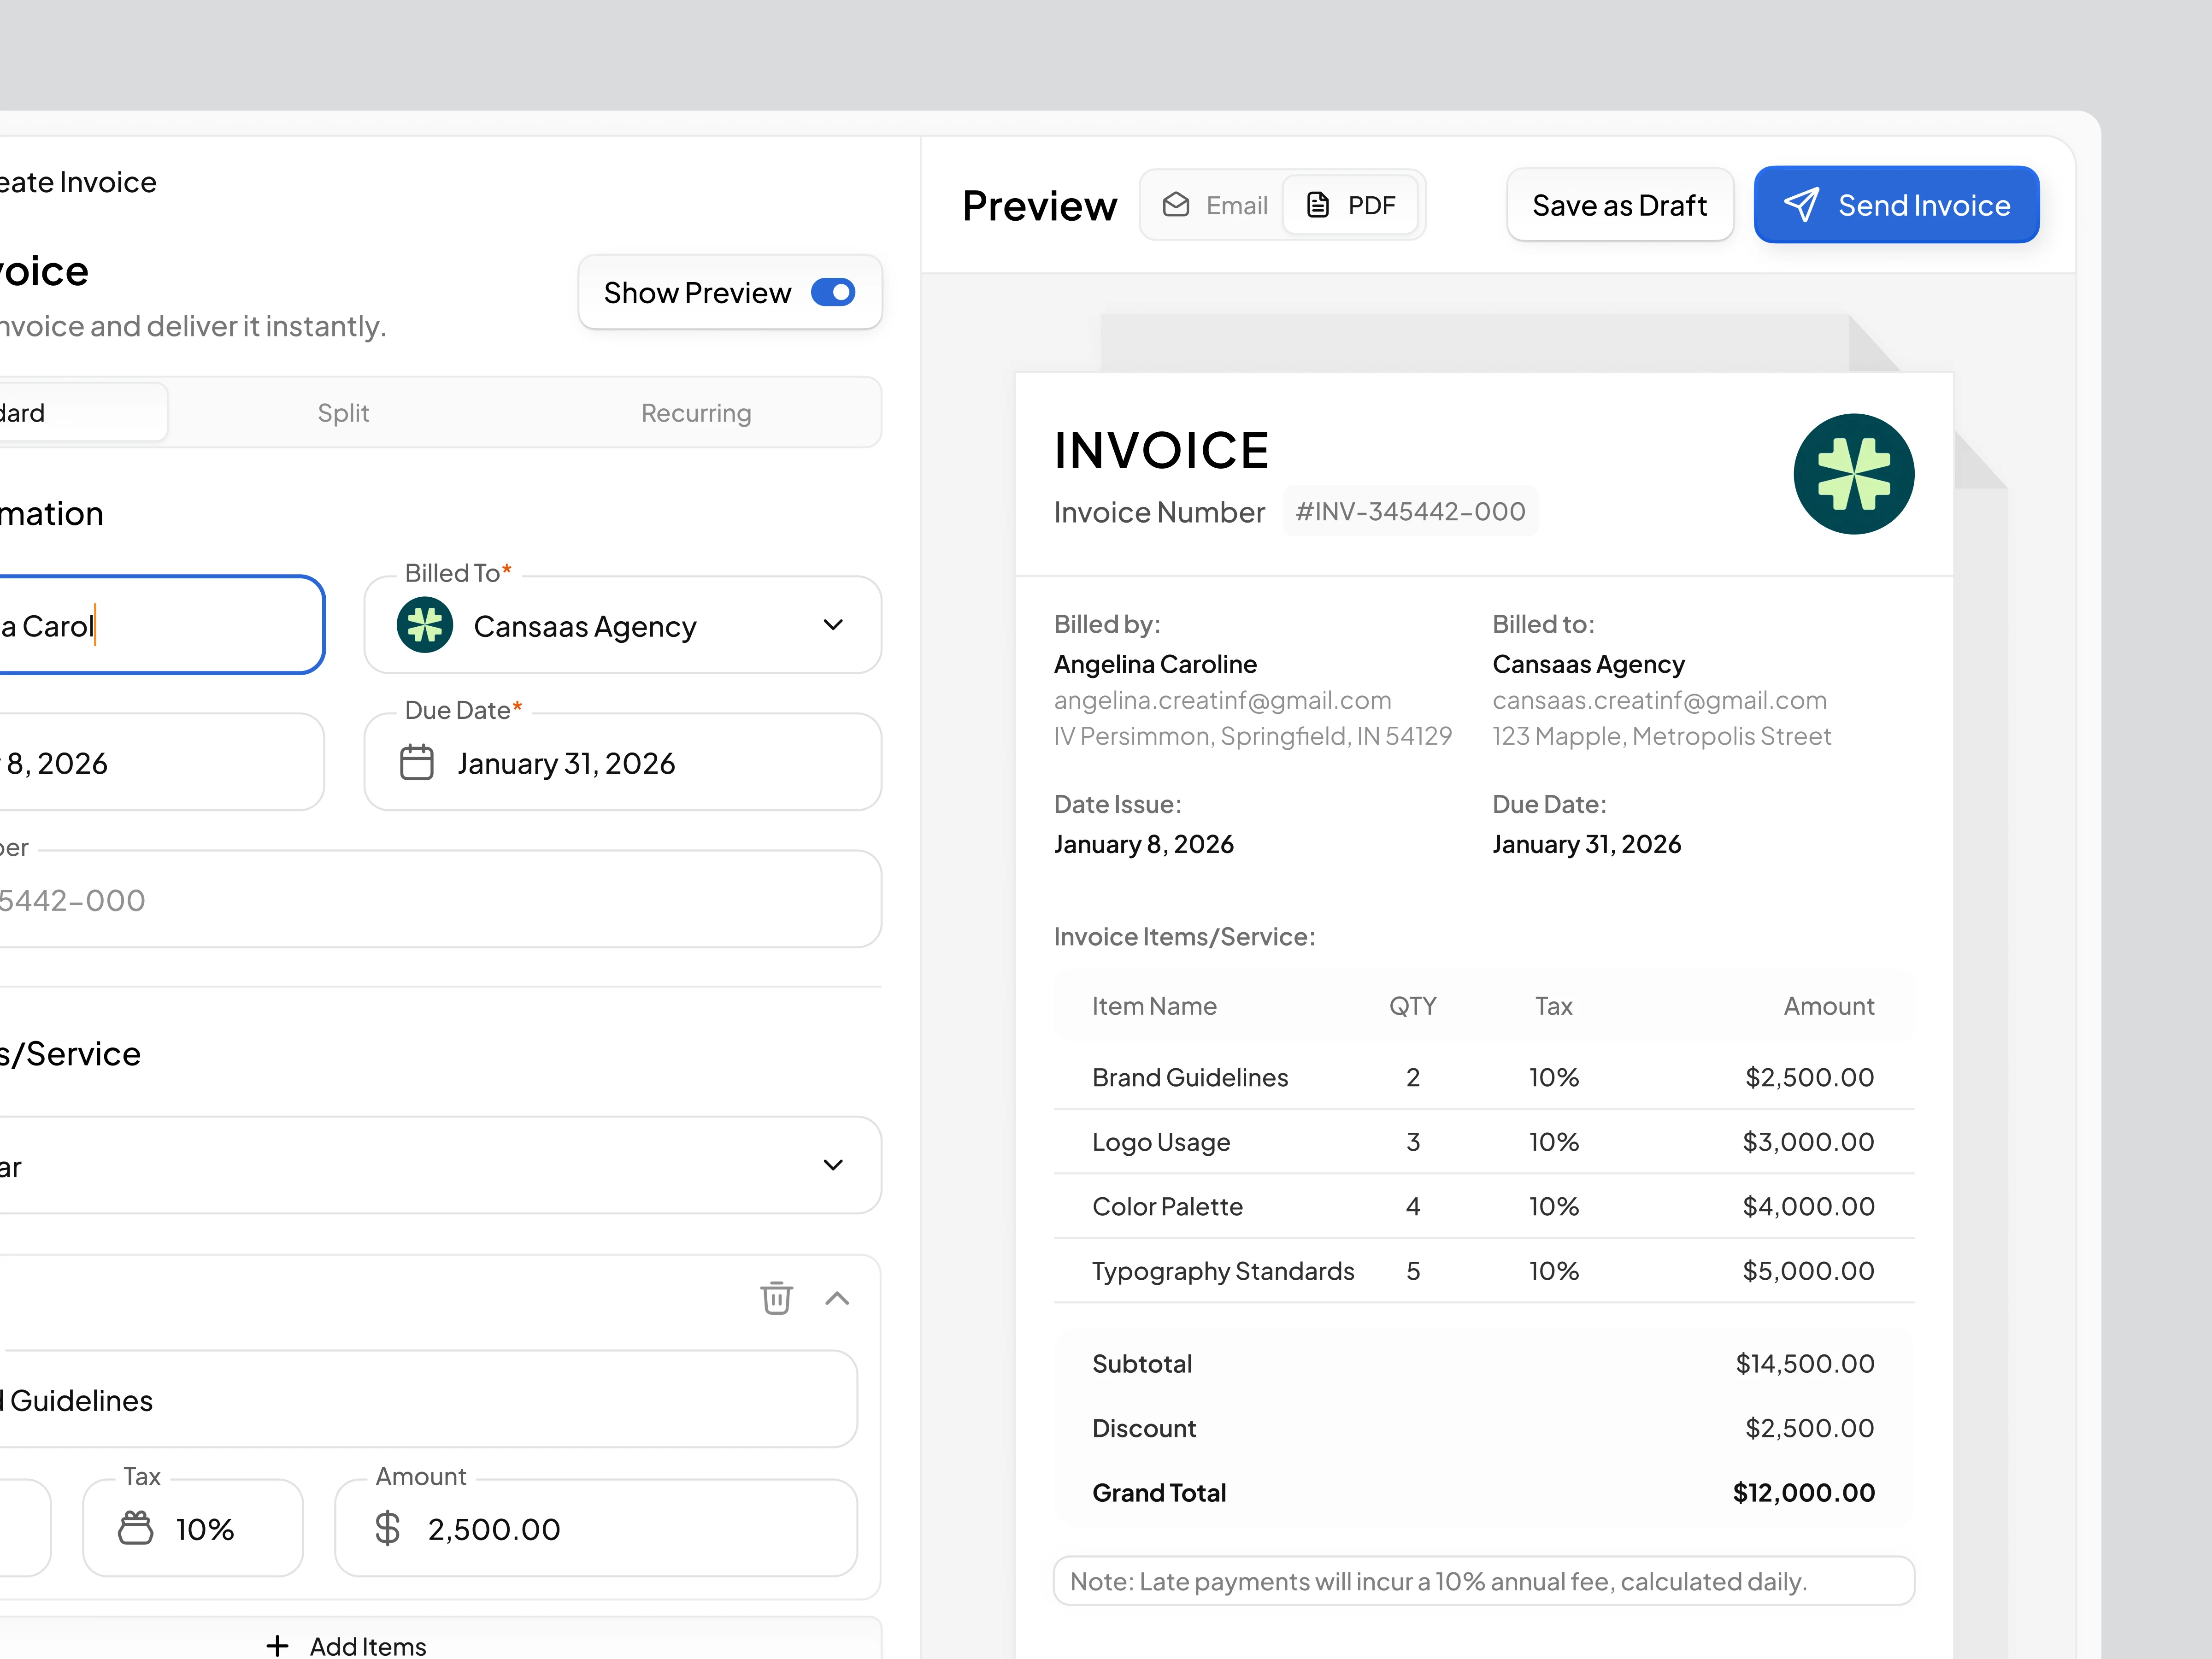Open the Billed To dropdown chevron

(x=833, y=625)
